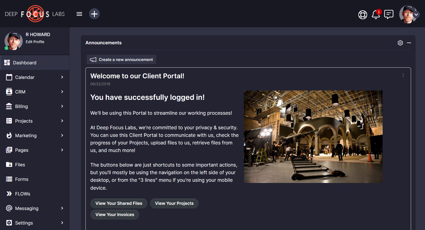The height and width of the screenshot is (230, 425).
Task: Click View Your Invoices button
Action: click(115, 215)
